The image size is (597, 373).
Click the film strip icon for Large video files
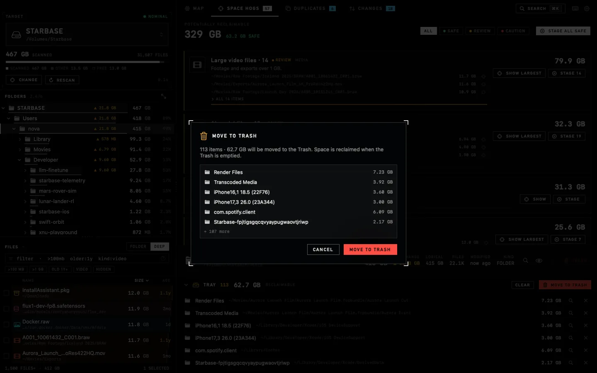pyautogui.click(x=197, y=65)
